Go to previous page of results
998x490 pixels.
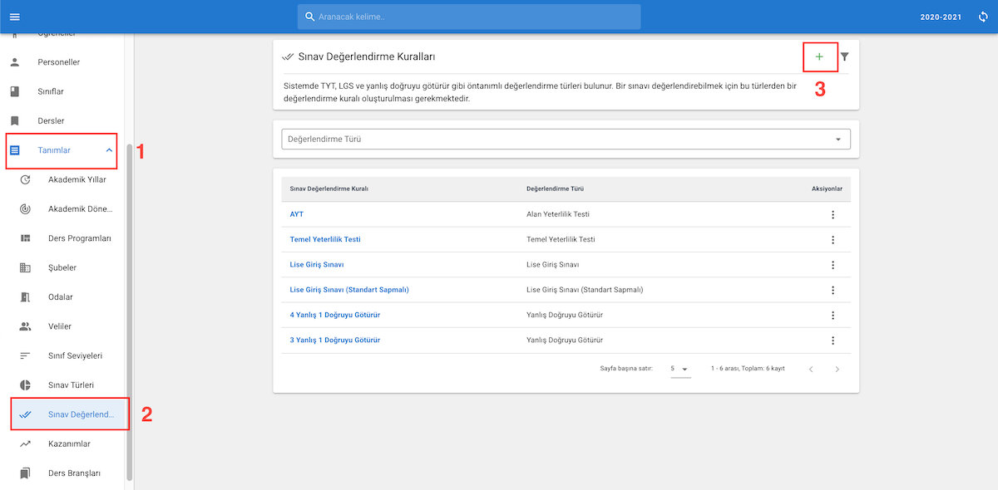[811, 369]
